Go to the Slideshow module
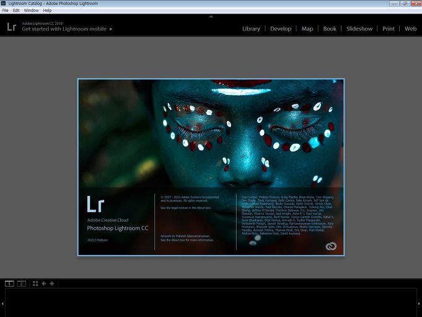This screenshot has height=317, width=422. coord(359,29)
